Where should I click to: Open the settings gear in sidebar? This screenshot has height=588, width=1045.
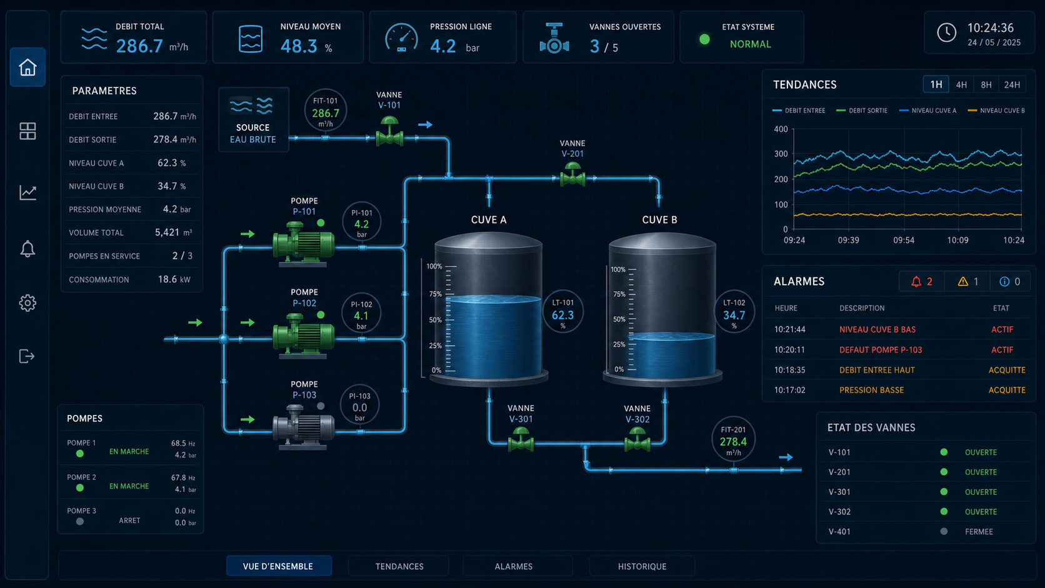pyautogui.click(x=27, y=303)
